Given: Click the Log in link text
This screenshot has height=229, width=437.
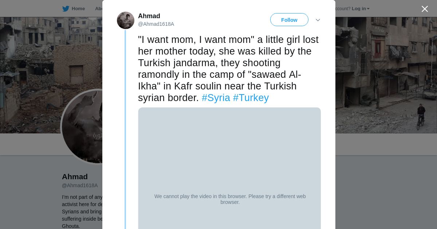Looking at the screenshot, I should click(x=358, y=9).
